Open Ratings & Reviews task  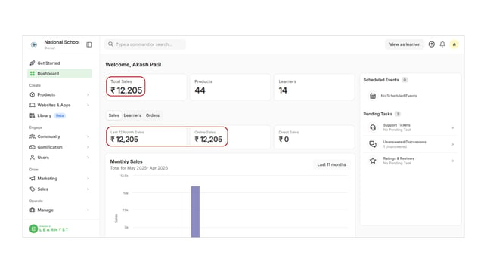pyautogui.click(x=411, y=161)
